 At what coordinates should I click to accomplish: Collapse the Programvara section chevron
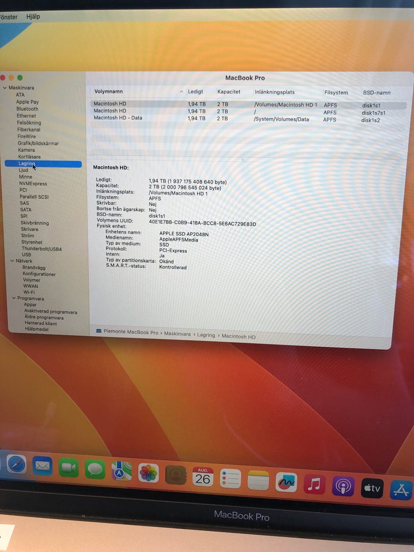point(14,298)
